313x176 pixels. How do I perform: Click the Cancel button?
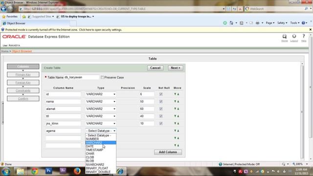pos(156,68)
